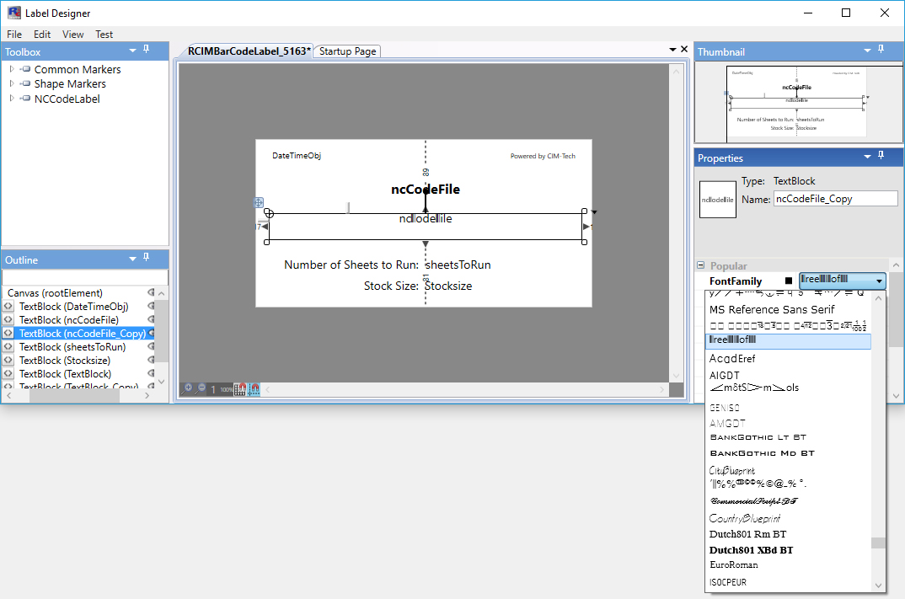Select the ncCodeFile text on canvas
The width and height of the screenshot is (905, 599).
click(426, 190)
